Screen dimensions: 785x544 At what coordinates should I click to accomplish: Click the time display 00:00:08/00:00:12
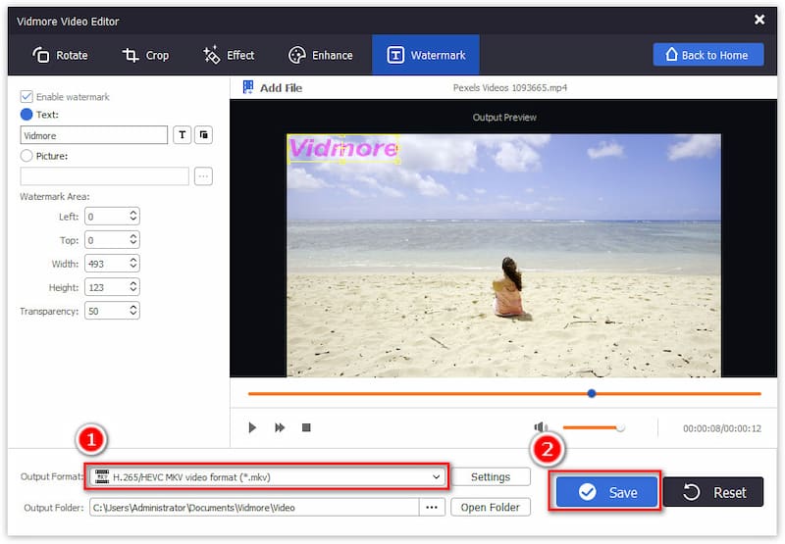[722, 428]
